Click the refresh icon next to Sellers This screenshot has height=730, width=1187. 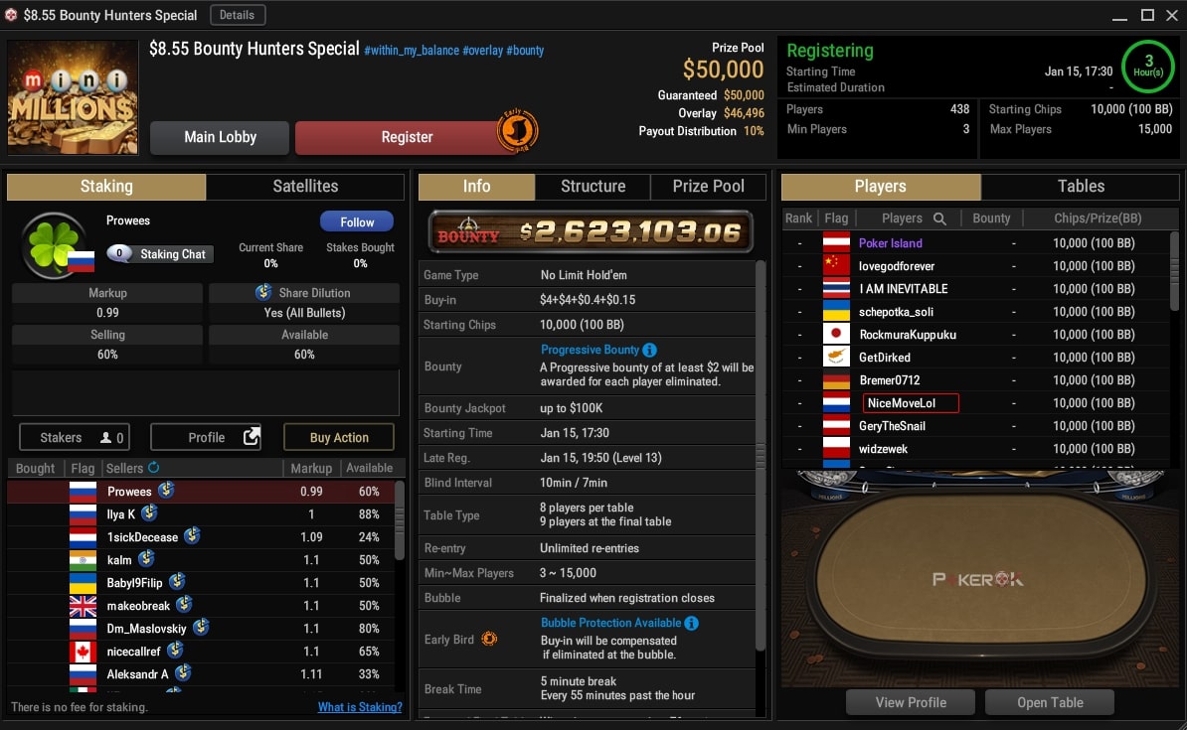[x=154, y=468]
